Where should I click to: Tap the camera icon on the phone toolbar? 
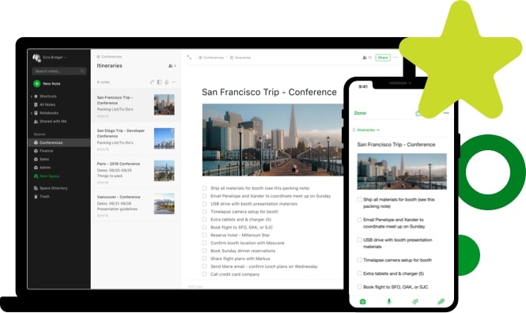362,302
